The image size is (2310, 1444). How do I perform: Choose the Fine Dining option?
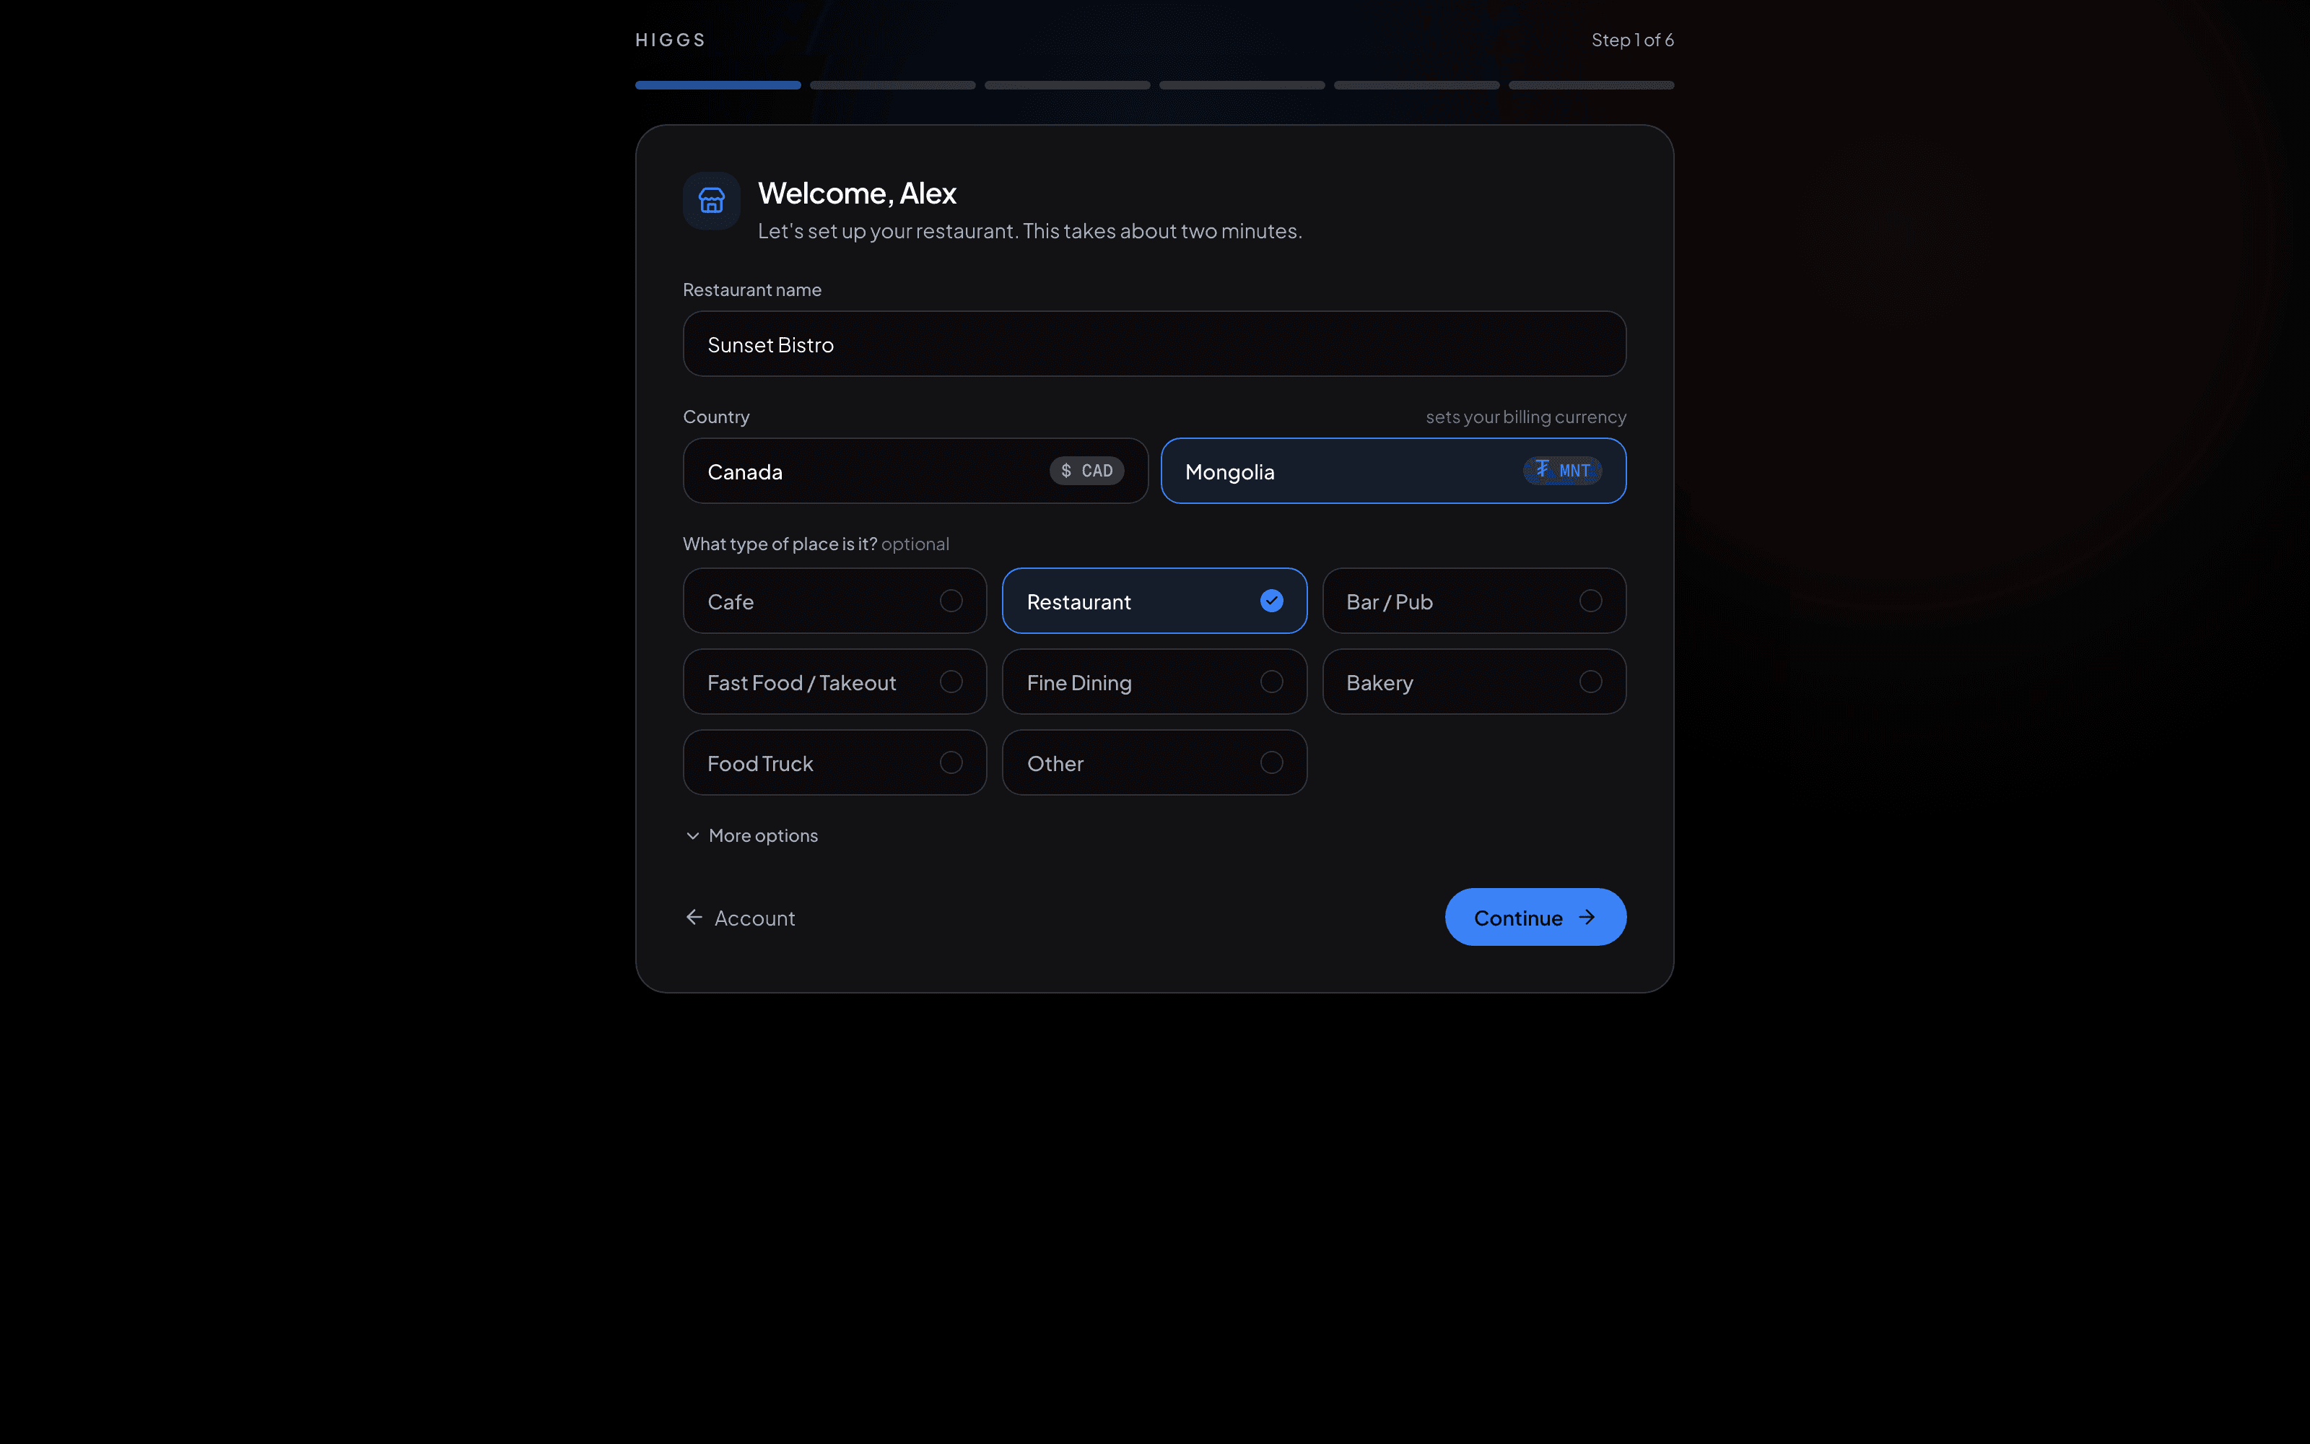[x=1154, y=682]
